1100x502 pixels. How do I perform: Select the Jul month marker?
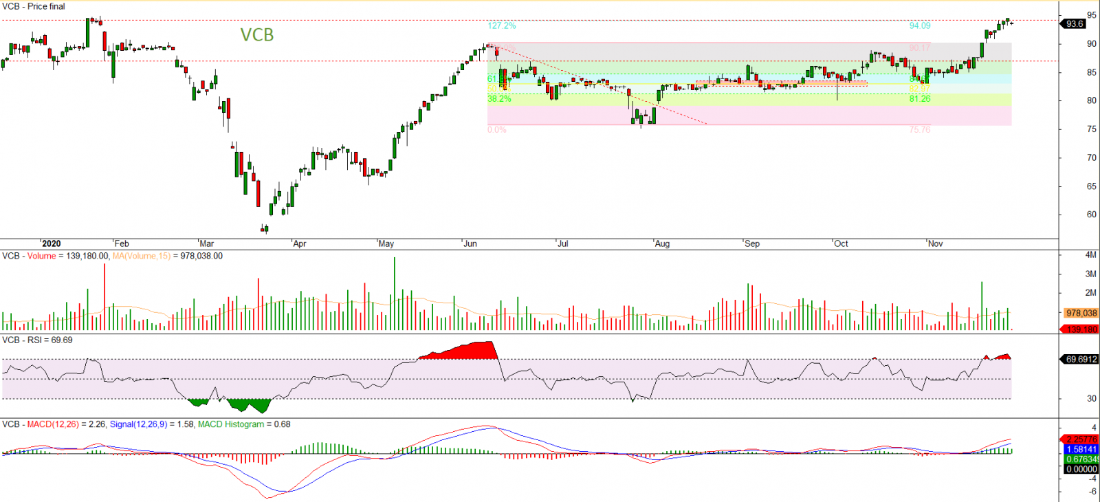(x=563, y=243)
